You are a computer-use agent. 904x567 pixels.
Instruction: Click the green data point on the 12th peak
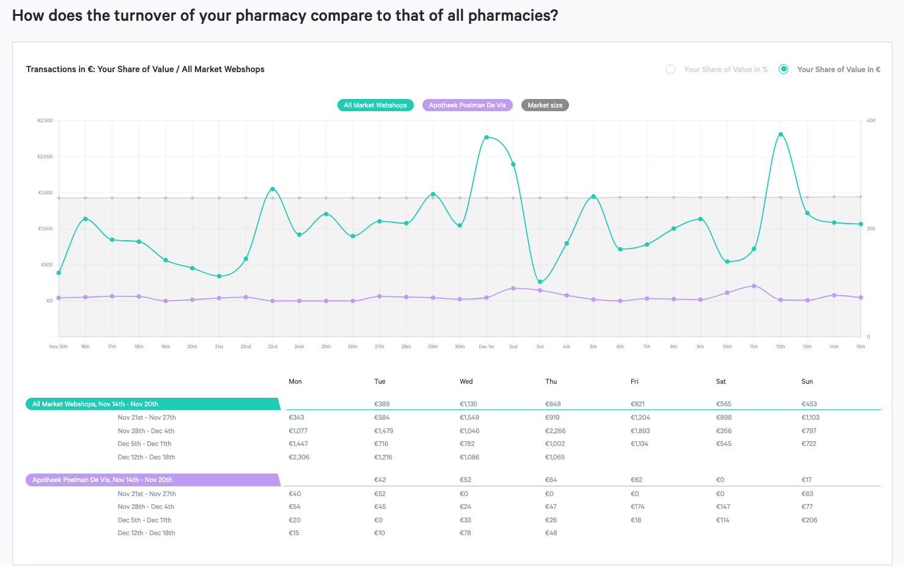pyautogui.click(x=781, y=134)
